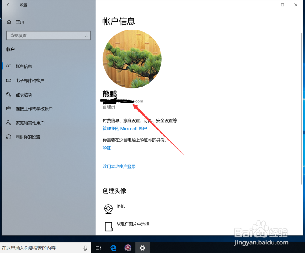The height and width of the screenshot is (253, 305).
Task: Open the 主页 (Home) page
Action: (20, 22)
